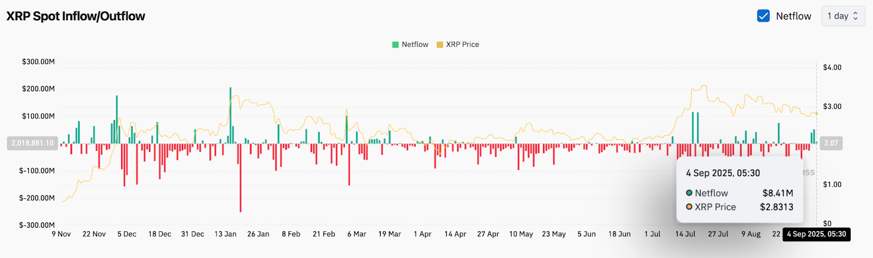Click the 9 Nov date label
873x258 pixels.
[x=61, y=234]
